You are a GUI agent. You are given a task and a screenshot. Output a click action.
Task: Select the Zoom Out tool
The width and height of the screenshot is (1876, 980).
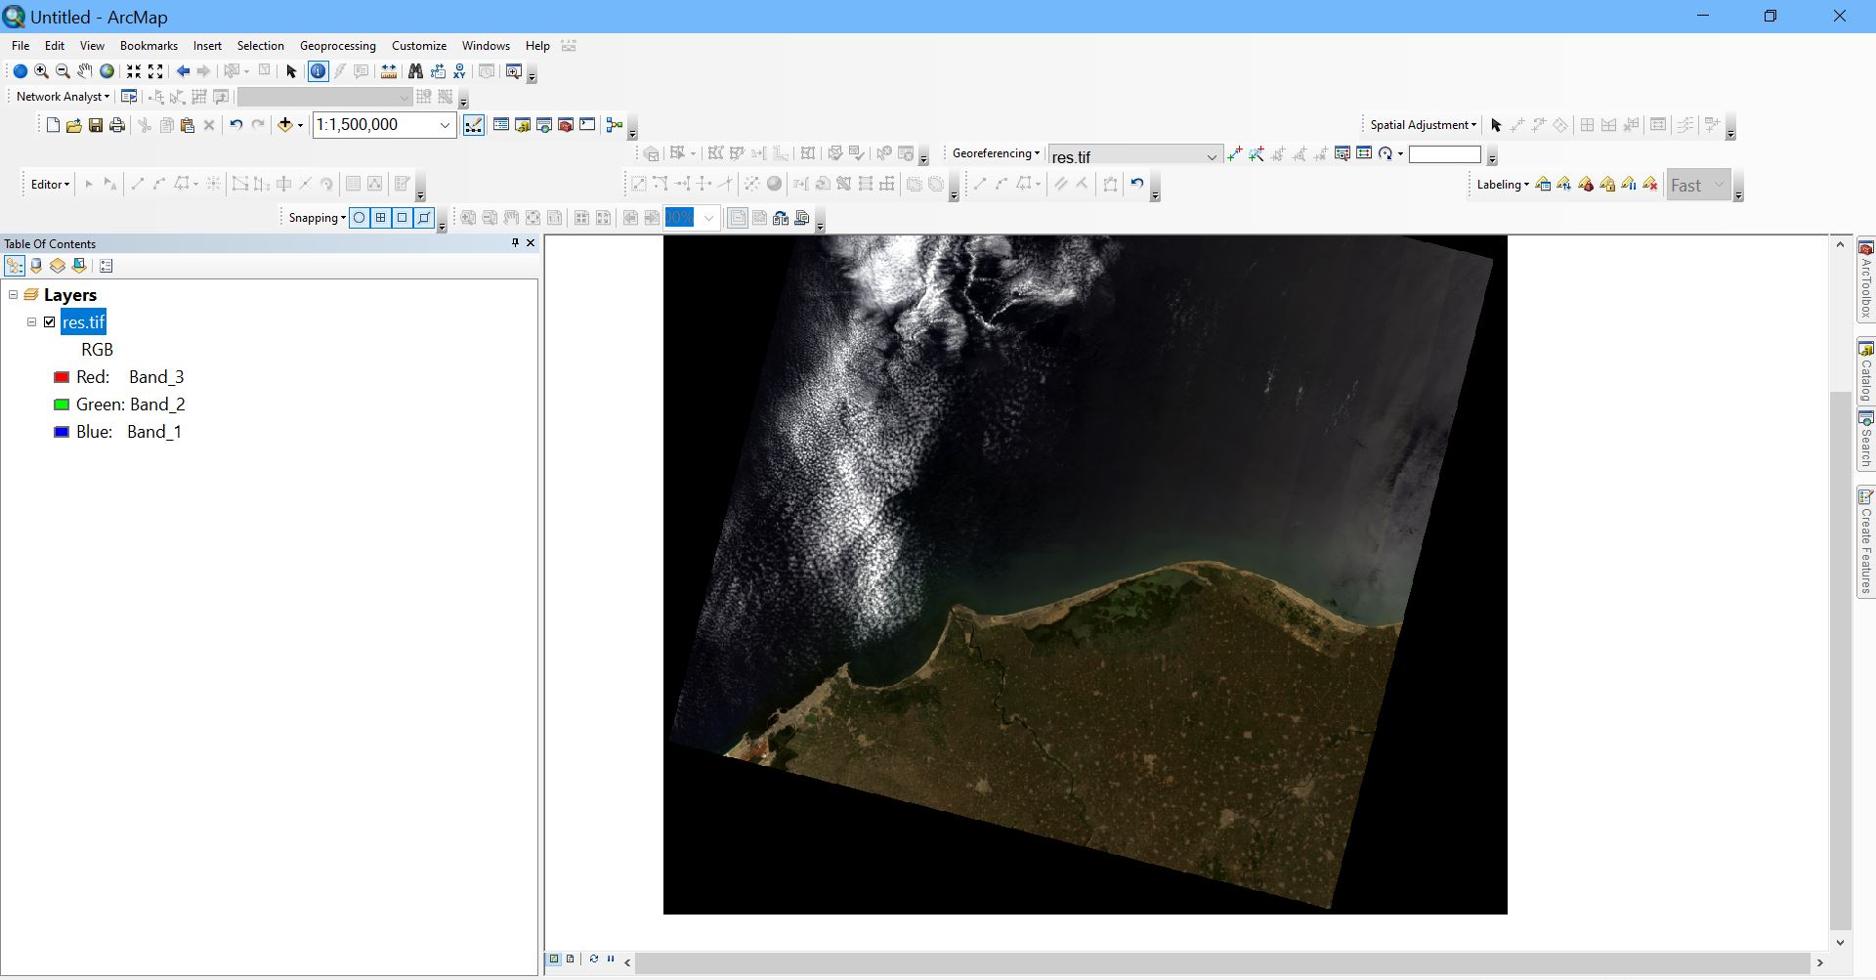63,71
